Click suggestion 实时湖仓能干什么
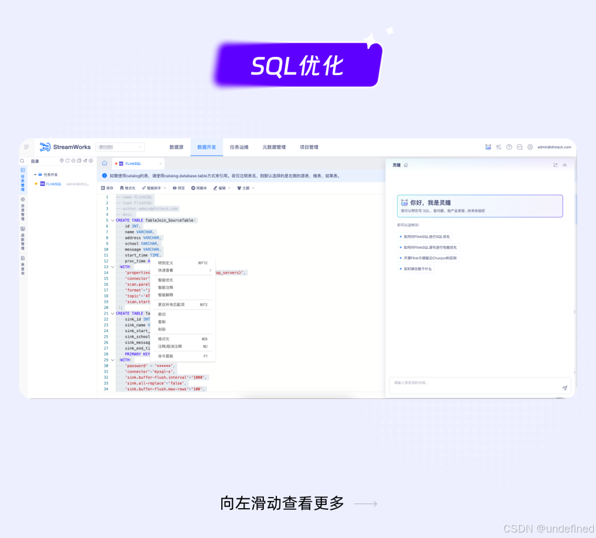This screenshot has height=538, width=596. pos(416,269)
